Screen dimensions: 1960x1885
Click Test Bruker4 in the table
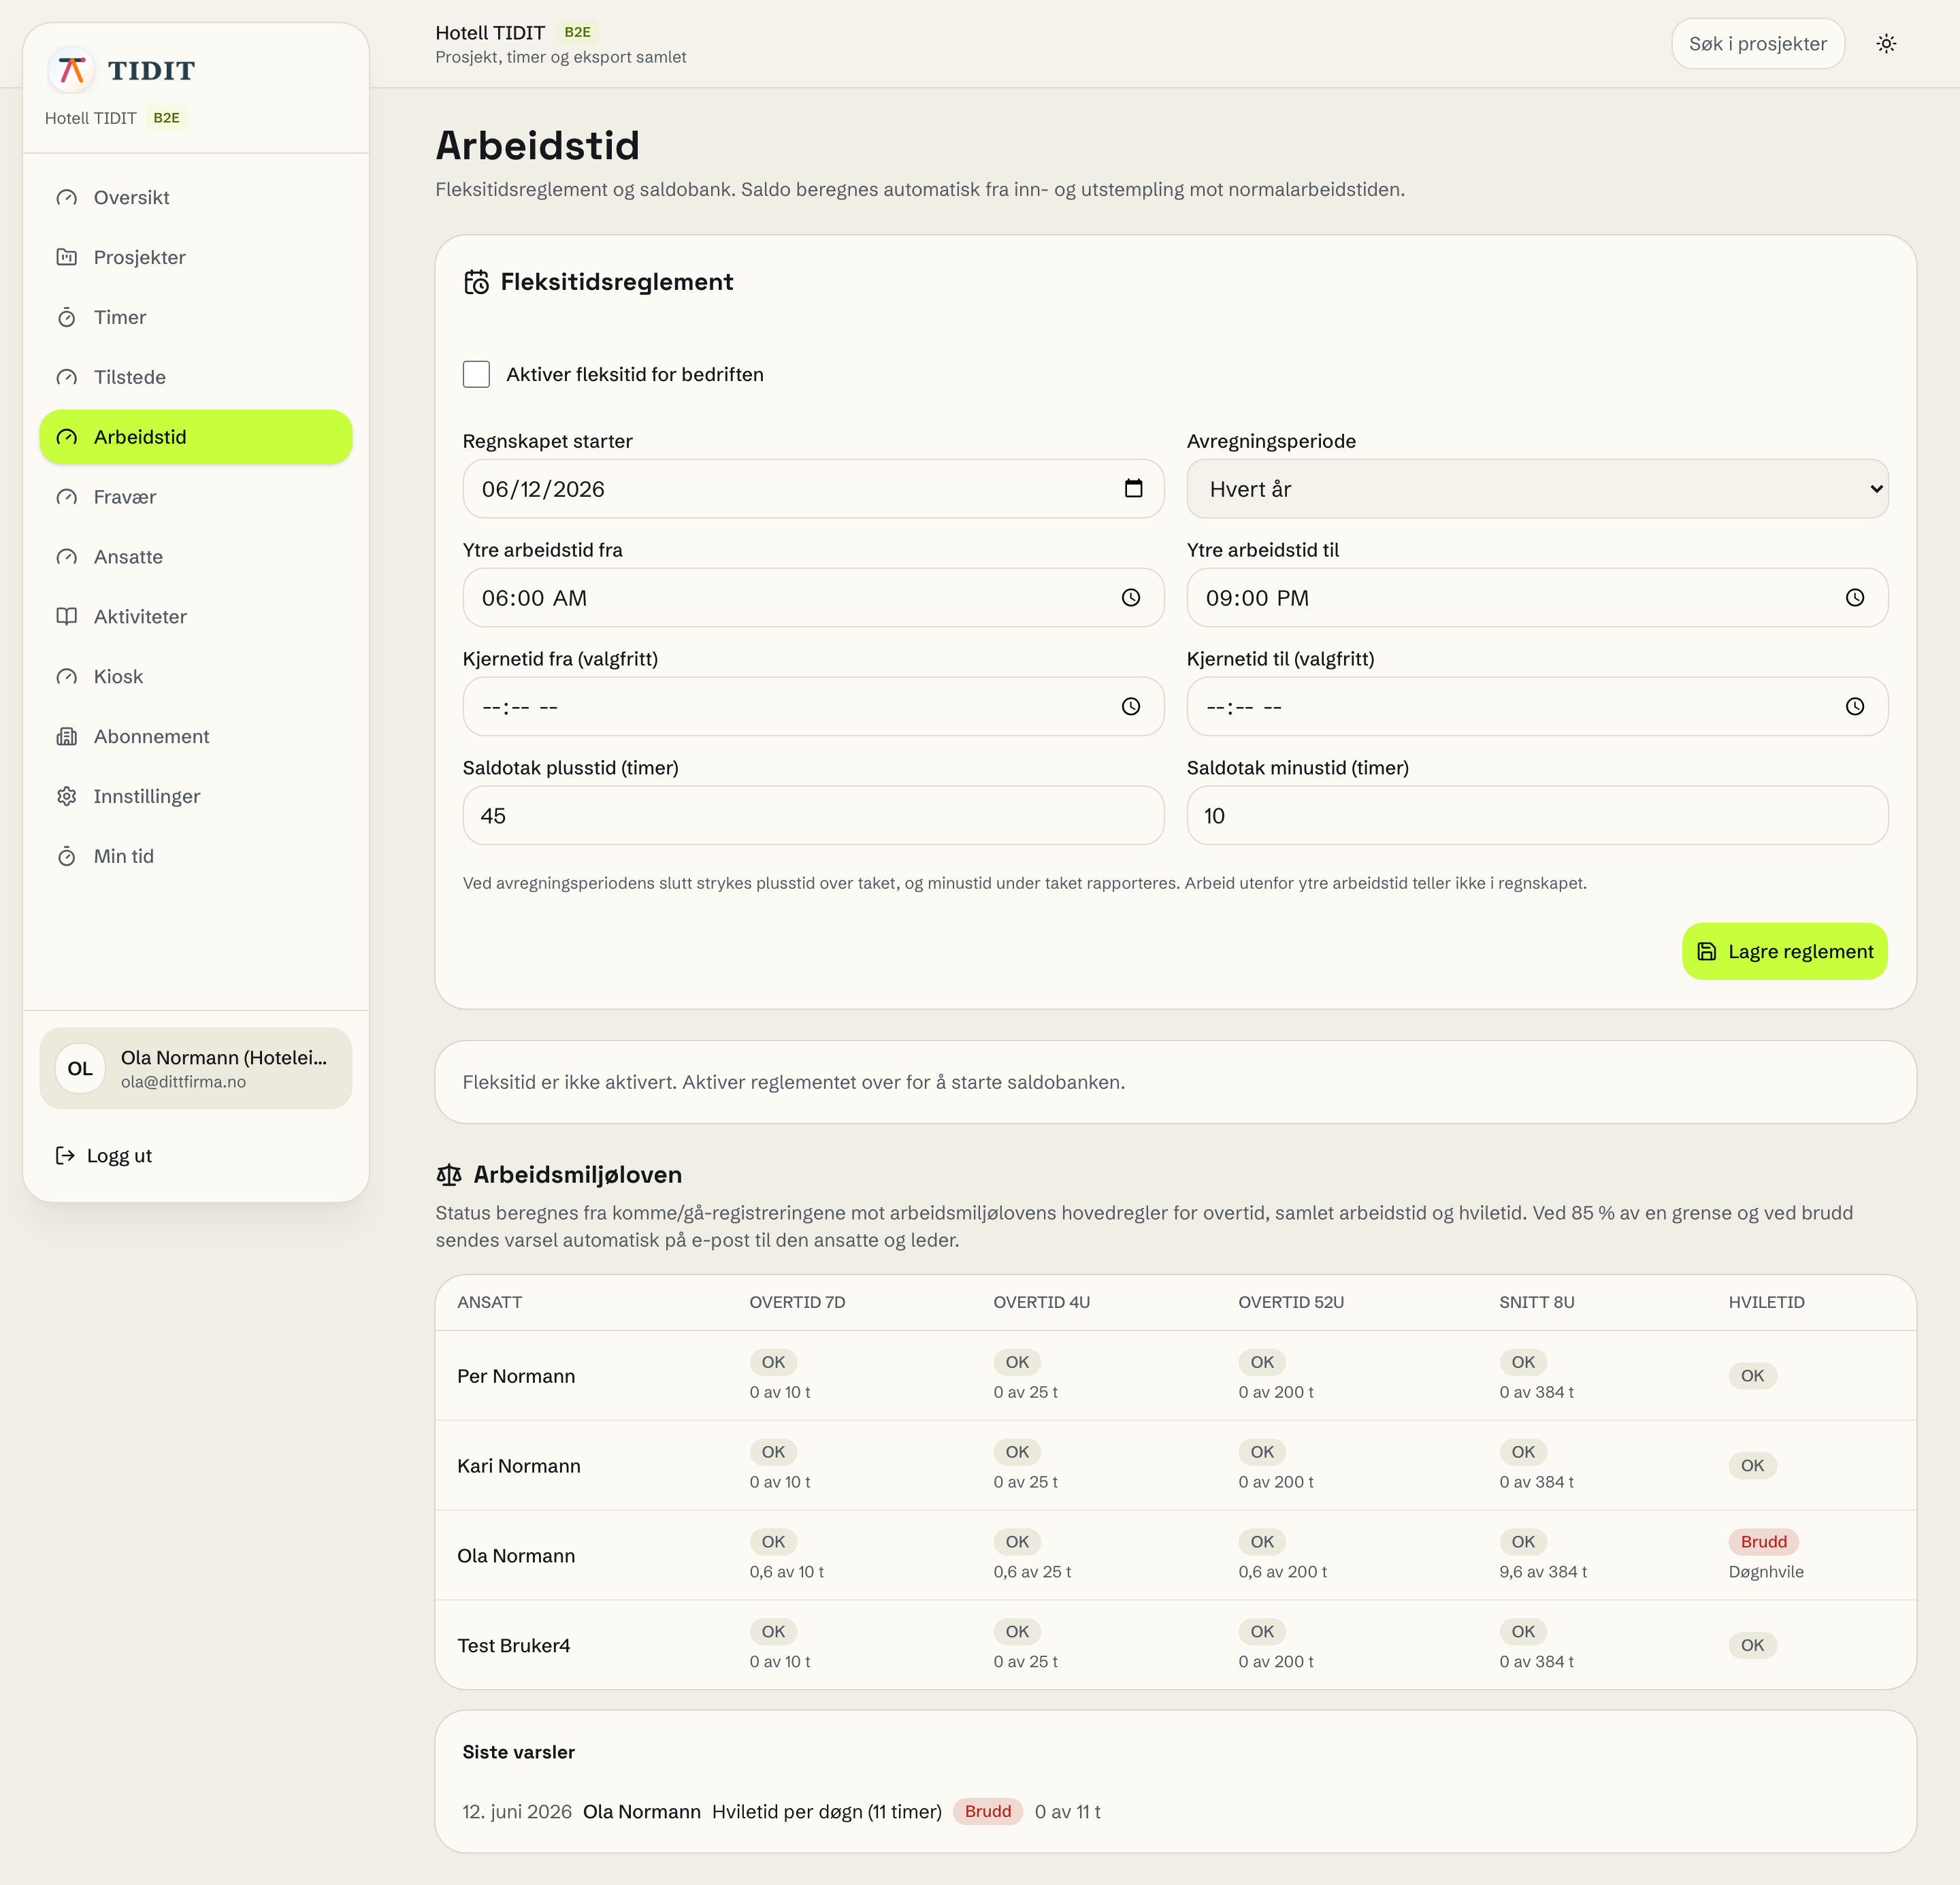click(514, 1646)
